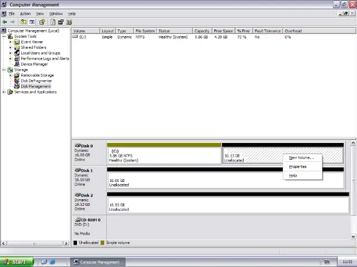Click the olive C: volume partition bar

tap(164, 154)
